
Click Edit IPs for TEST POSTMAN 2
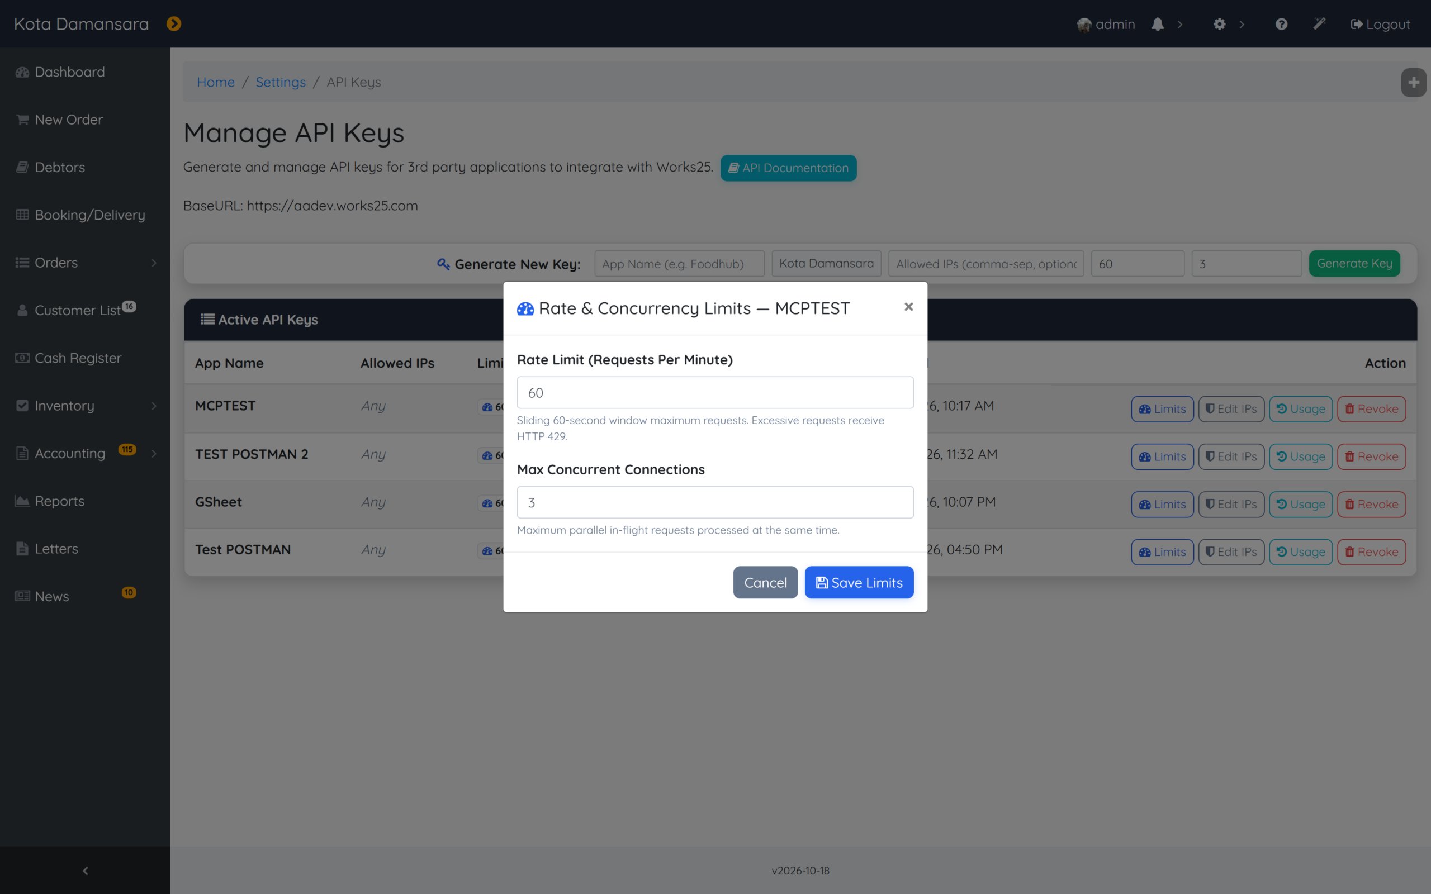click(x=1231, y=456)
